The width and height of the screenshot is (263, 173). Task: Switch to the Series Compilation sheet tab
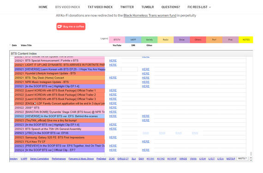pyautogui.click(x=40, y=159)
